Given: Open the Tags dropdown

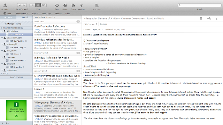Looking at the screenshot, I should [35, 14].
